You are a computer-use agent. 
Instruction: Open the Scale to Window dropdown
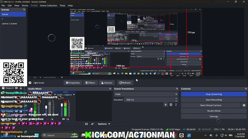53,77
